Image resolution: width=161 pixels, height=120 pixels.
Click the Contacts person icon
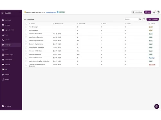(x=3, y=25)
